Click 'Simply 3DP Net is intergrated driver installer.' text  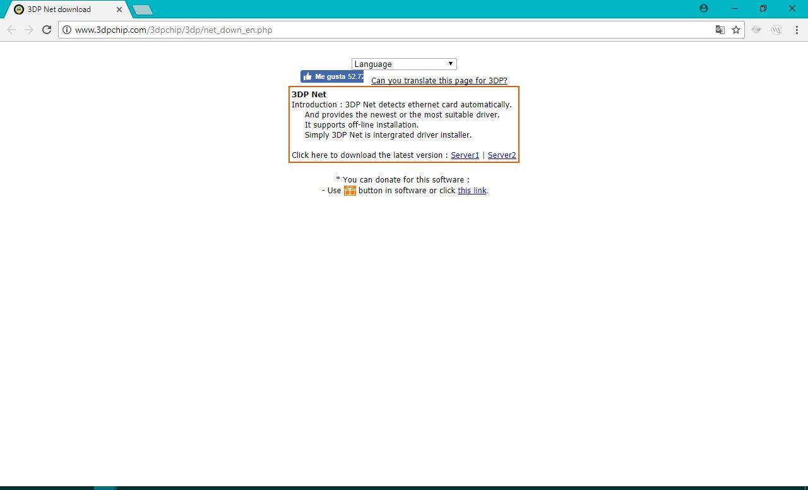tap(388, 135)
